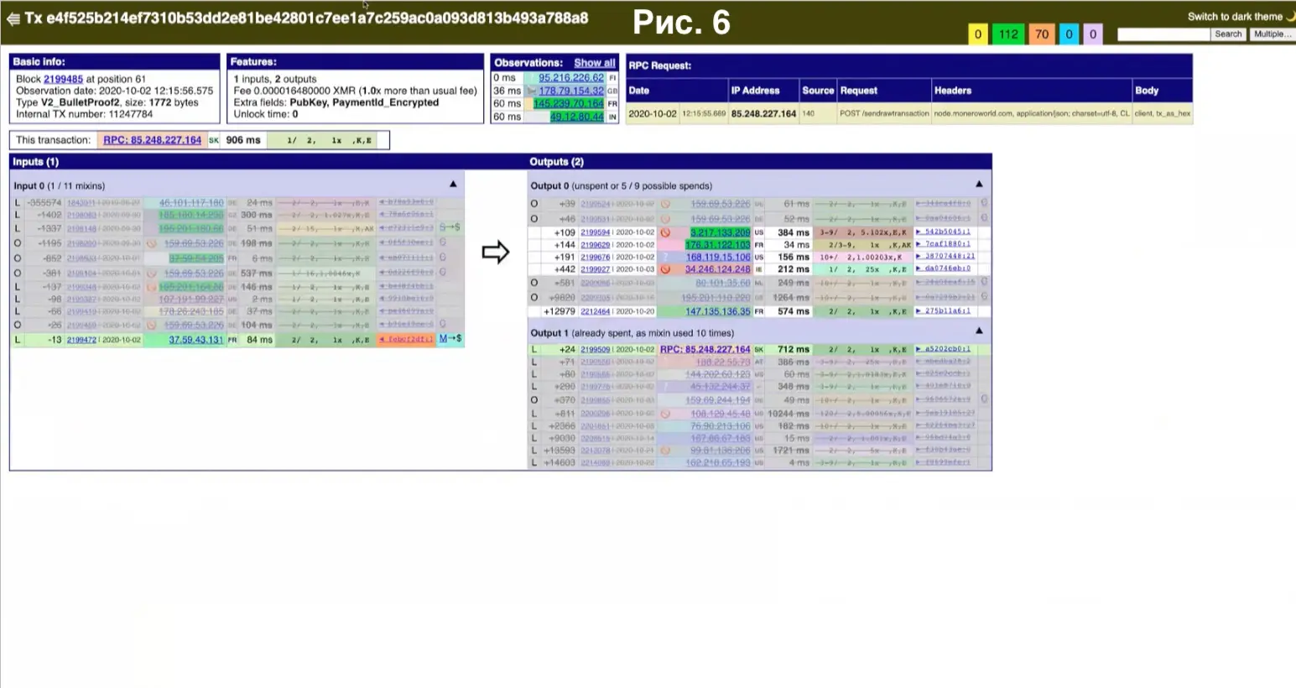Screen dimensions: 1296x688
Task: Open observation IP 178.79.154.32
Action: tap(570, 91)
